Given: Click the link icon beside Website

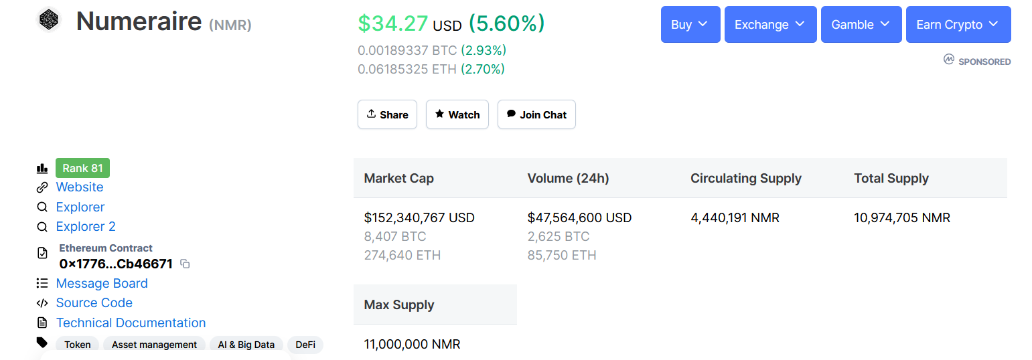Looking at the screenshot, I should point(42,187).
